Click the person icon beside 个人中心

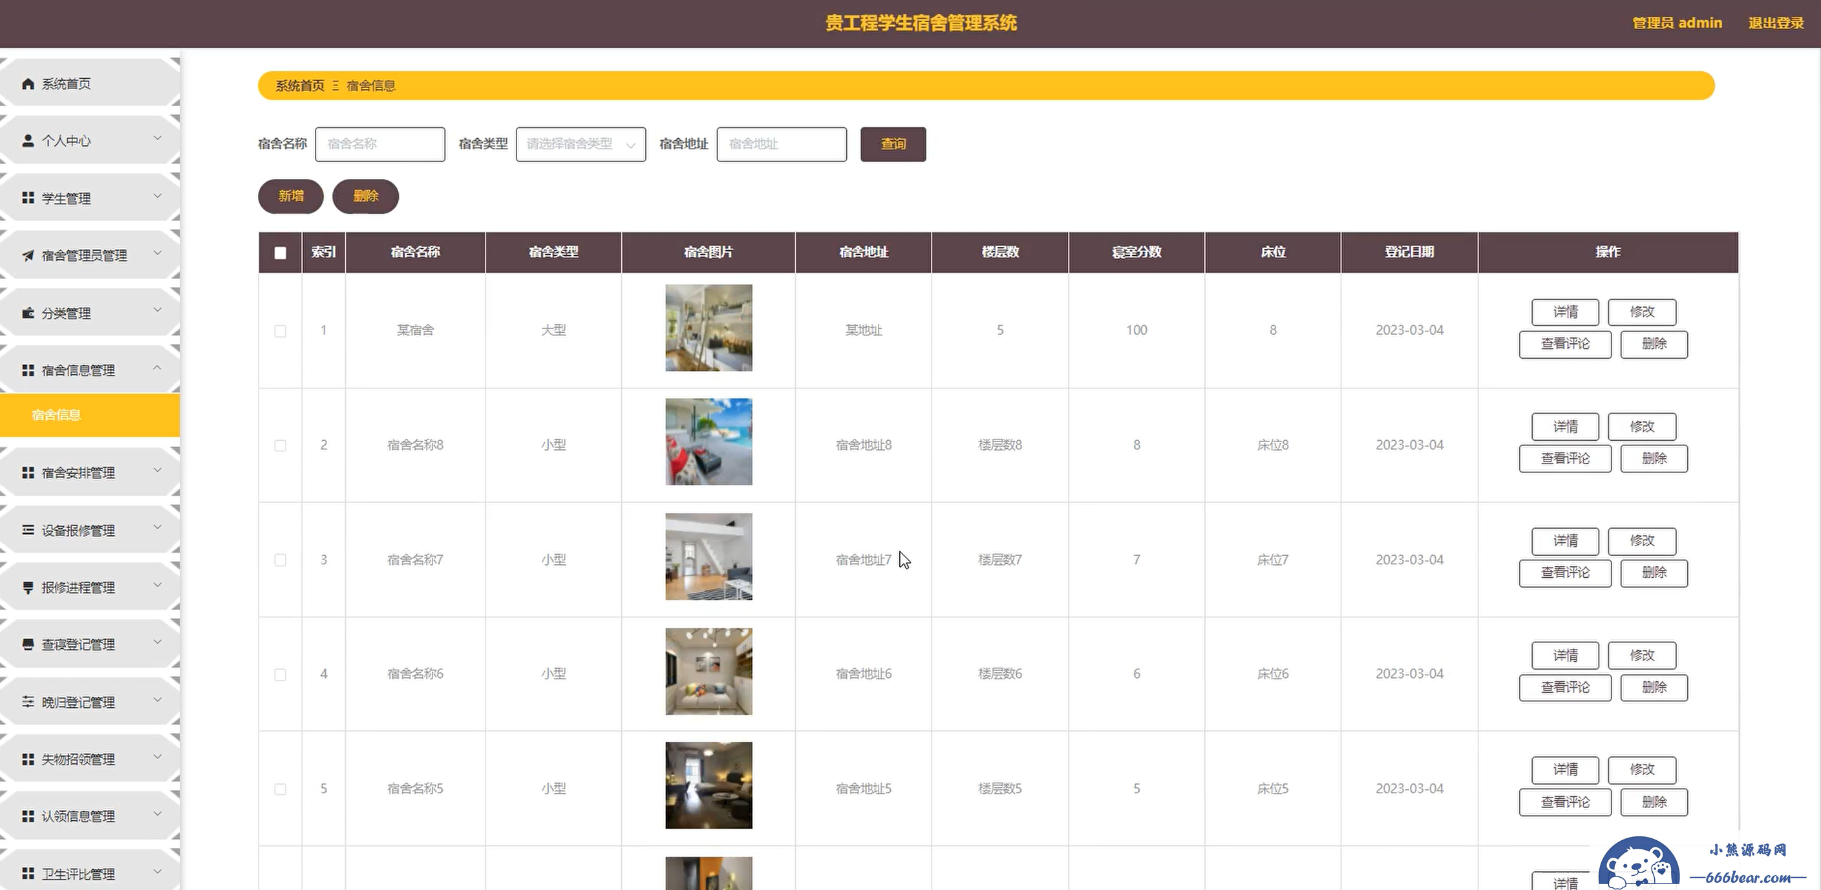click(28, 141)
